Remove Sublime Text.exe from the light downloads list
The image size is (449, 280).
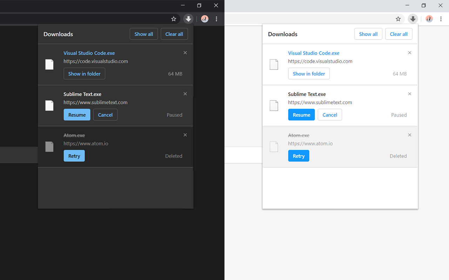pyautogui.click(x=409, y=94)
